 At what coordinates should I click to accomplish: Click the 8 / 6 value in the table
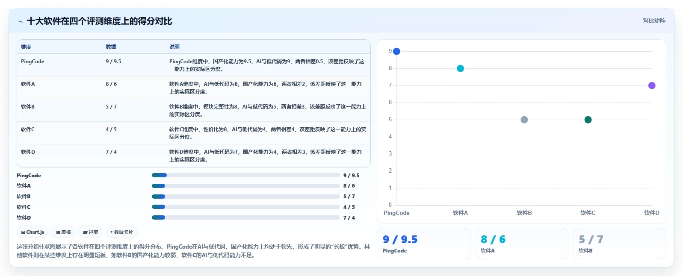111,84
